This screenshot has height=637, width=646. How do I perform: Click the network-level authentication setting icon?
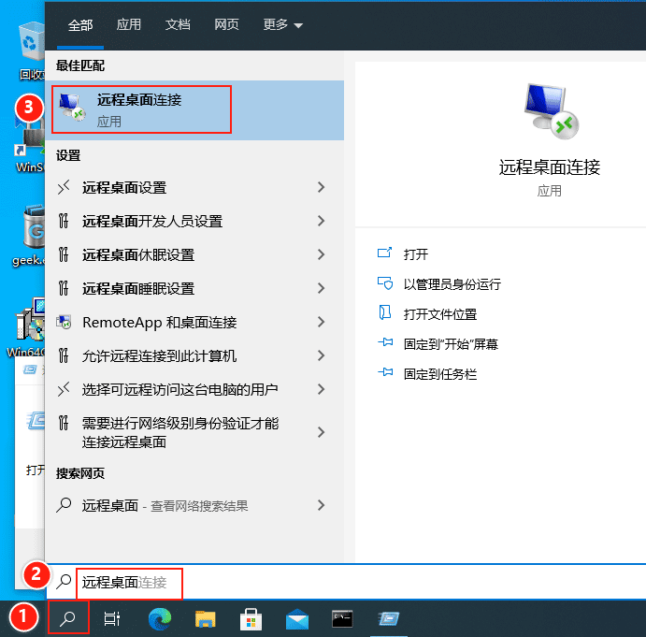click(64, 423)
